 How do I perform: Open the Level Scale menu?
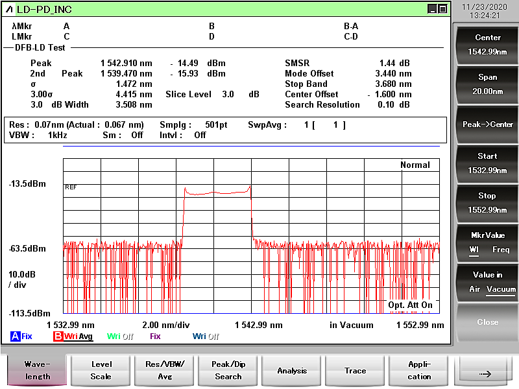click(101, 370)
